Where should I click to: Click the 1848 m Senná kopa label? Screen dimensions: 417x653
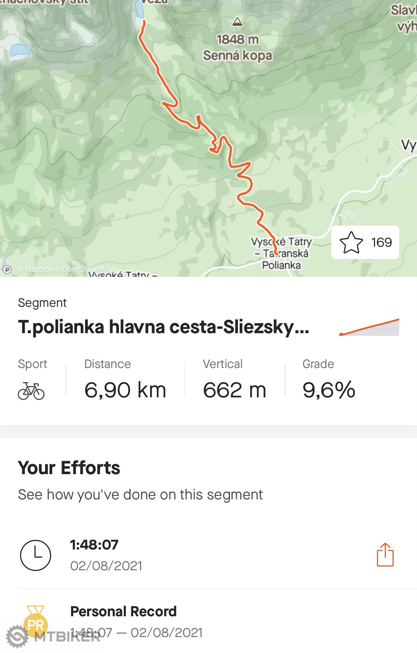coord(238,47)
